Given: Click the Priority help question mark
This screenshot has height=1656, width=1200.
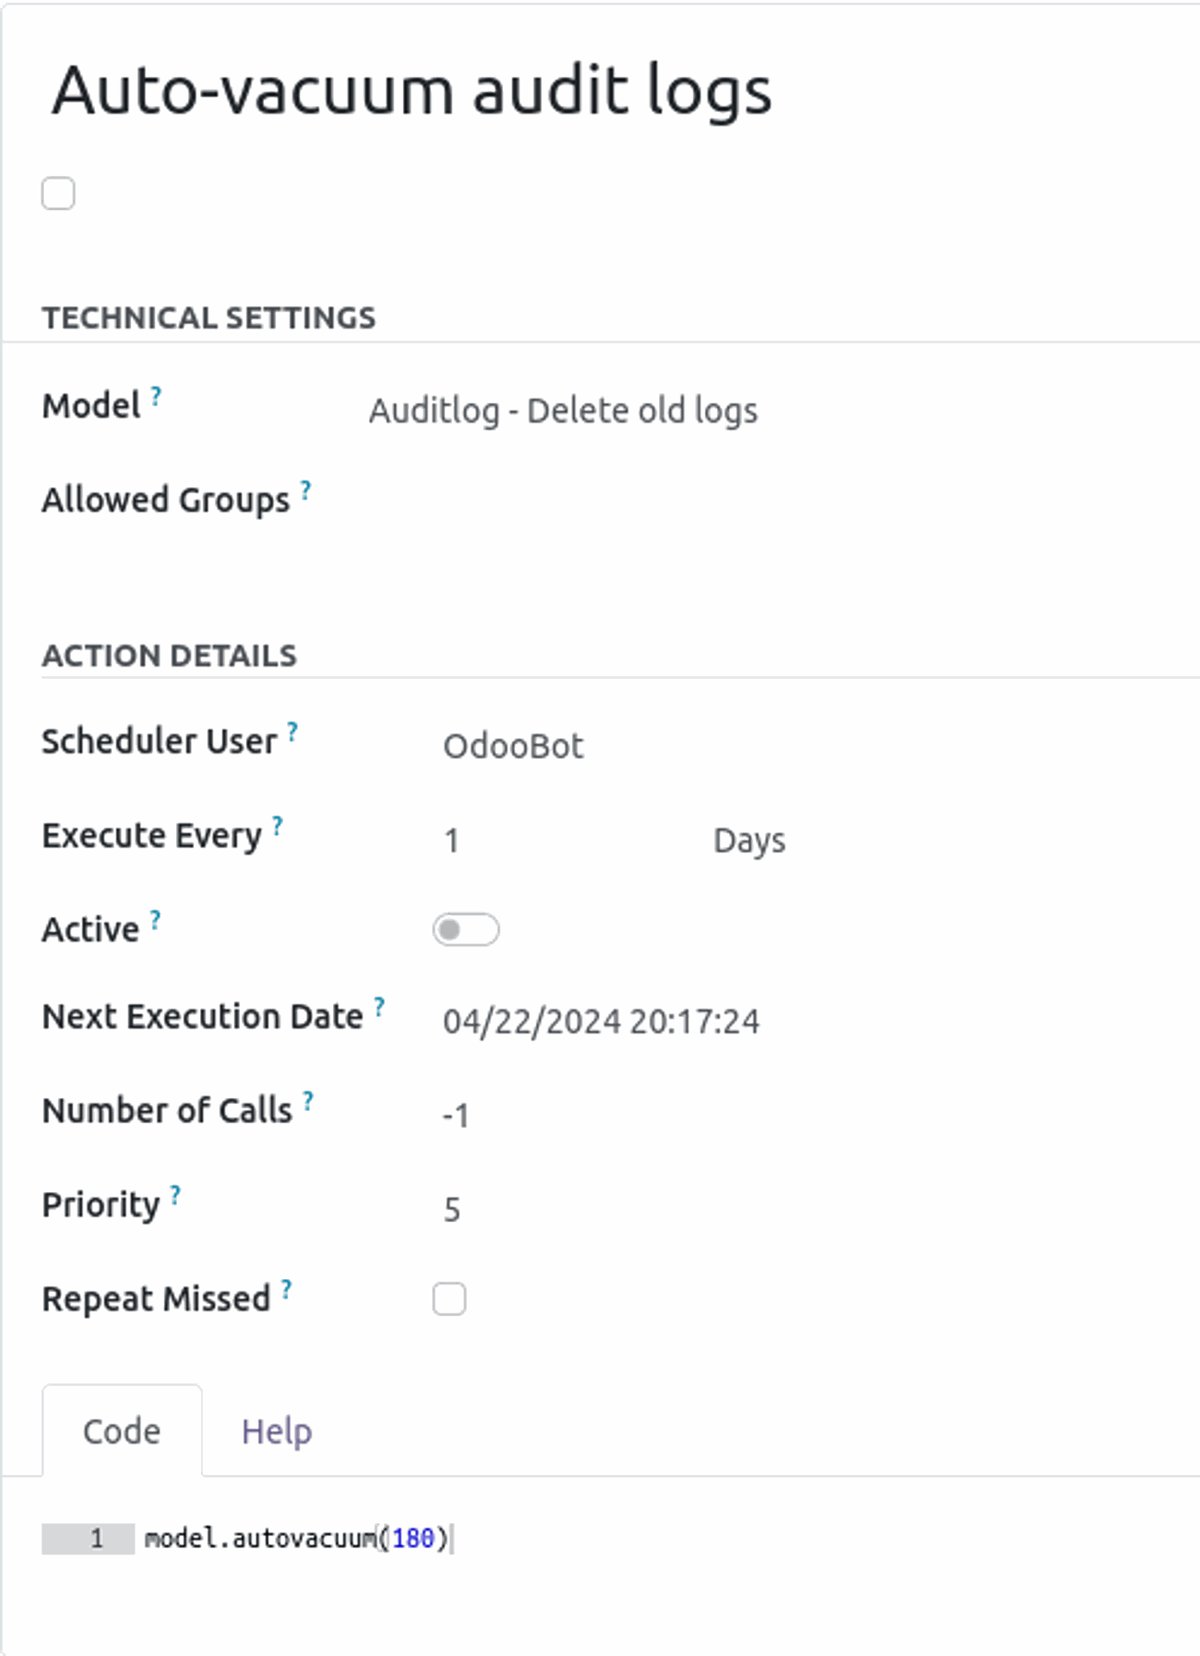Looking at the screenshot, I should pyautogui.click(x=175, y=1195).
